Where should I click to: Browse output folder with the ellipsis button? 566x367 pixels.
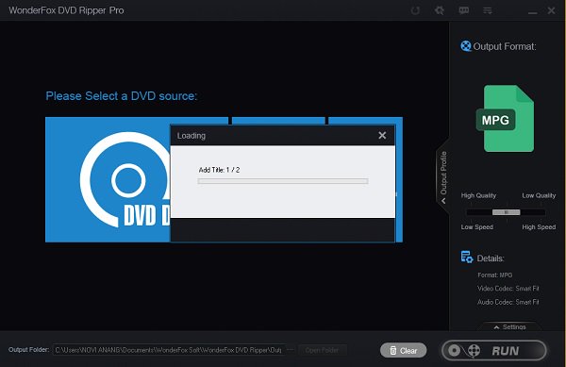291,350
